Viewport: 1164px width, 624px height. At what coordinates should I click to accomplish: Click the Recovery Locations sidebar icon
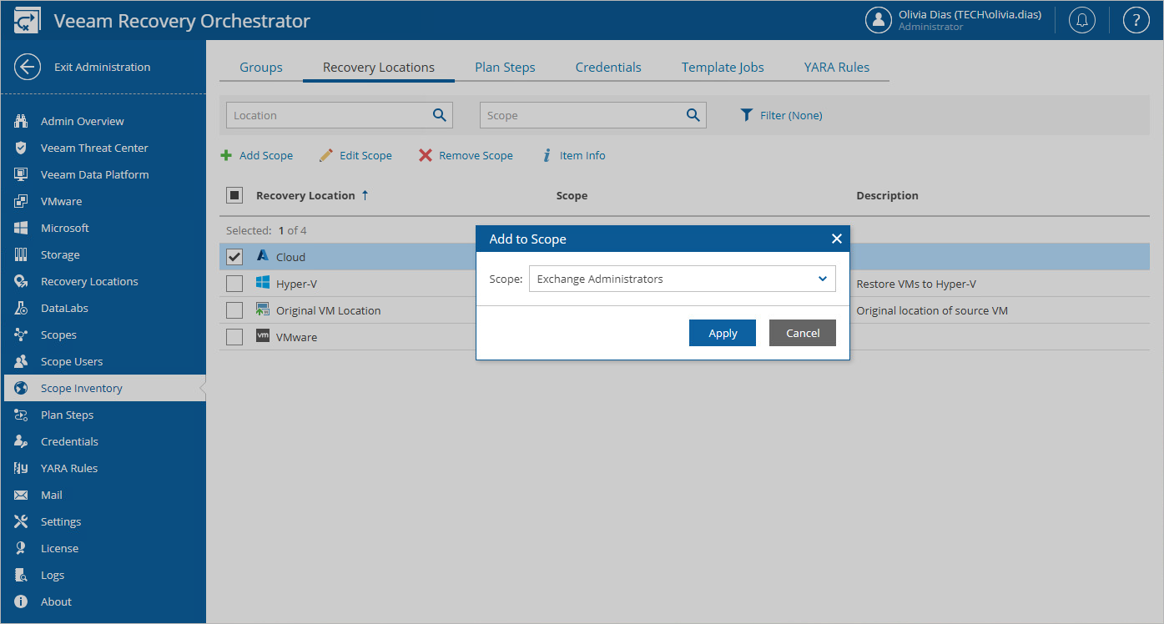coord(22,281)
